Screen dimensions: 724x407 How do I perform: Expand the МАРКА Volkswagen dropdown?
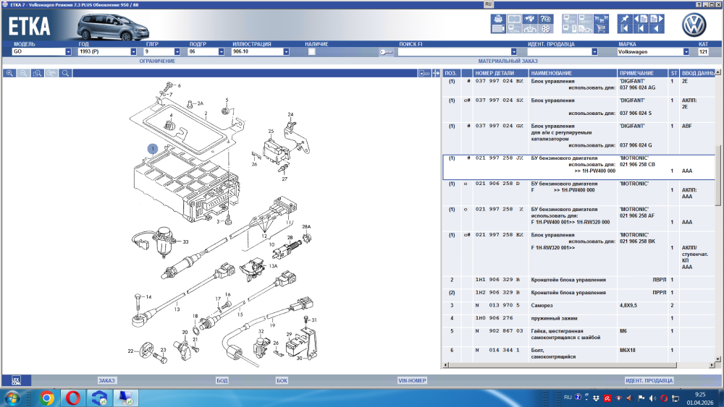686,51
